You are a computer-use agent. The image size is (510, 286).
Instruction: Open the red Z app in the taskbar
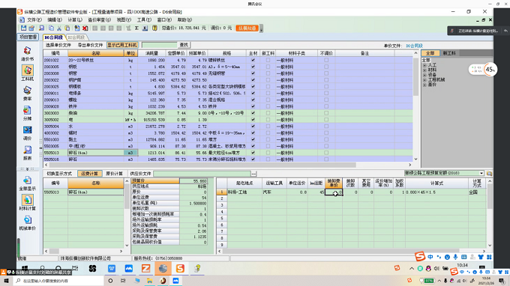coord(145,269)
